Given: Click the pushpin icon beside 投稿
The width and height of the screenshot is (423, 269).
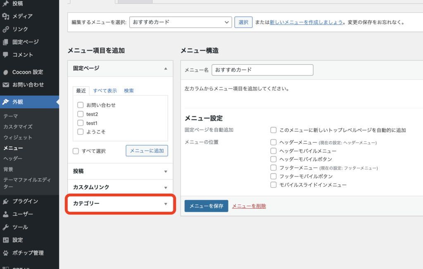Looking at the screenshot, I should point(6,3).
